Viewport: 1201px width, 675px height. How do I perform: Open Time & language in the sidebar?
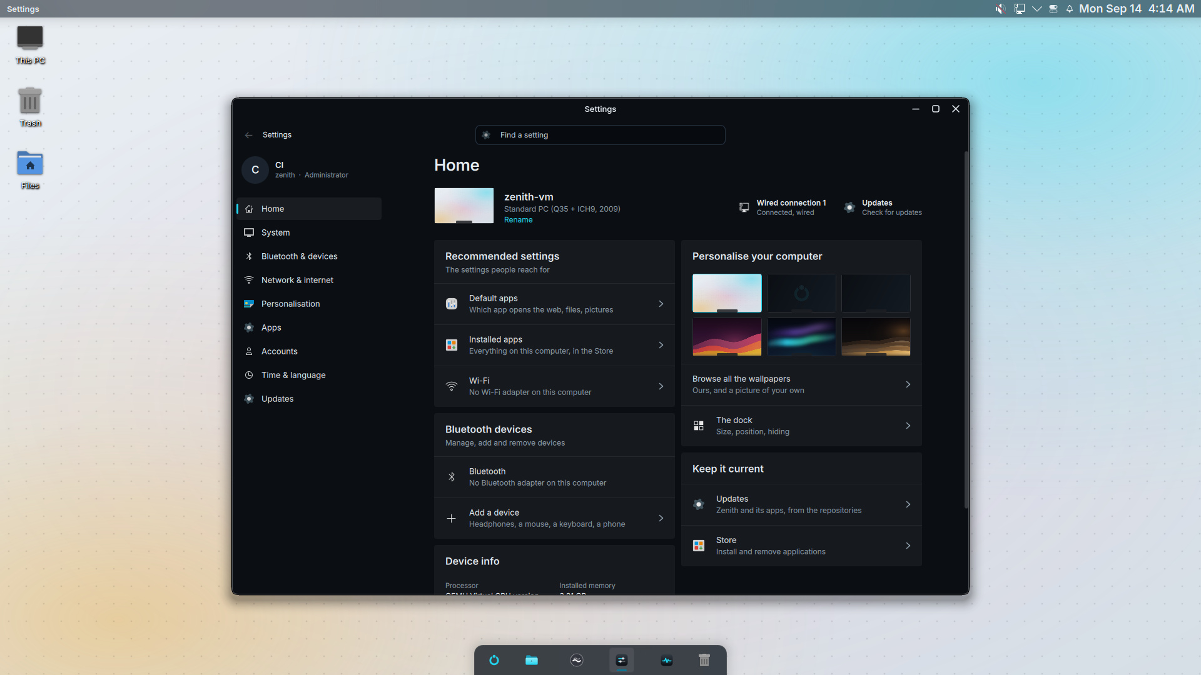pyautogui.click(x=309, y=375)
